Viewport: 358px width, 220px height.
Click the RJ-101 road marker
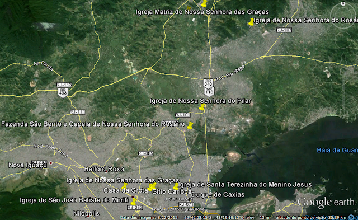tap(183, 115)
